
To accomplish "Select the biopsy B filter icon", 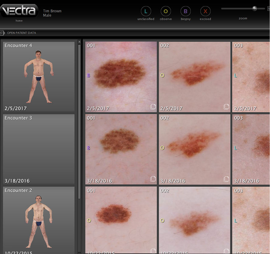I will click(185, 12).
